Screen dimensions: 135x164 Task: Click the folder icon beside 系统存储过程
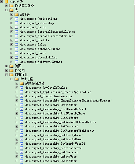pyautogui.click(x=22, y=83)
